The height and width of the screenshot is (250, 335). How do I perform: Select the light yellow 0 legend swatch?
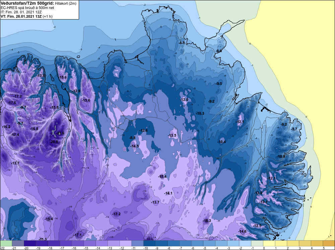click(269, 243)
